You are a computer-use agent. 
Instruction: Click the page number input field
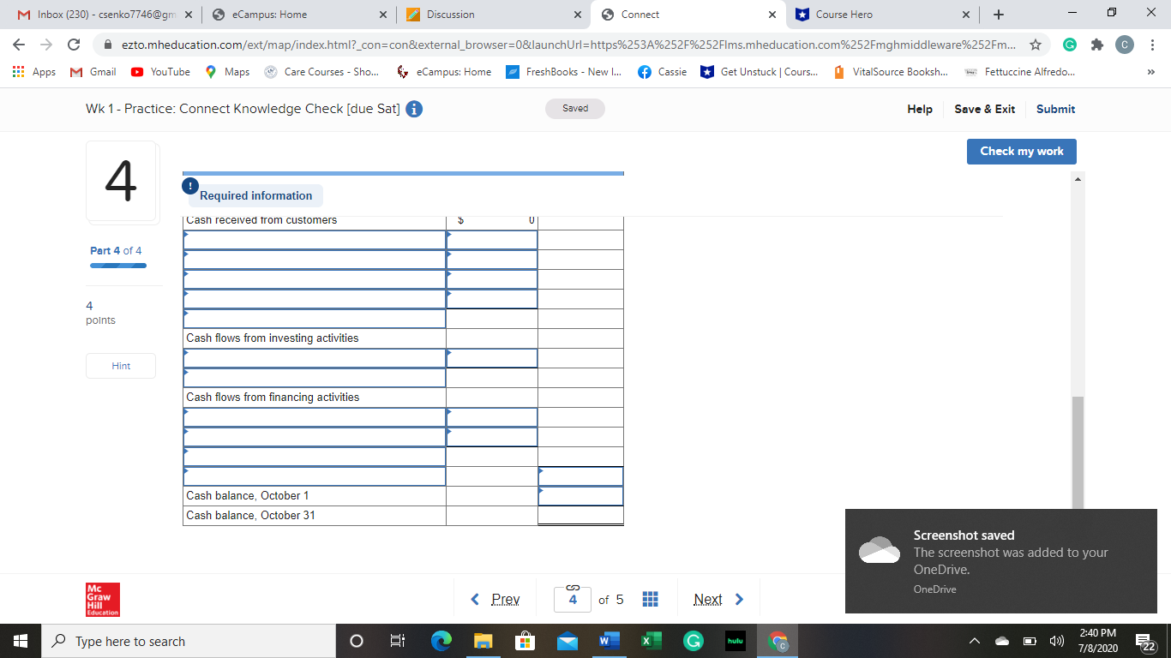tap(572, 599)
